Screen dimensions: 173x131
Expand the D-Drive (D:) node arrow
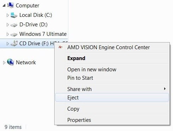8,25
